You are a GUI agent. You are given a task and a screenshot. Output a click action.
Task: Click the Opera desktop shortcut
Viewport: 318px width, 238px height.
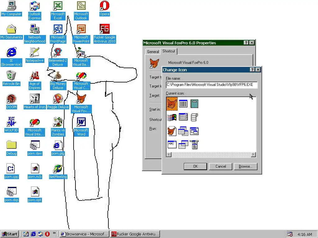point(104,9)
